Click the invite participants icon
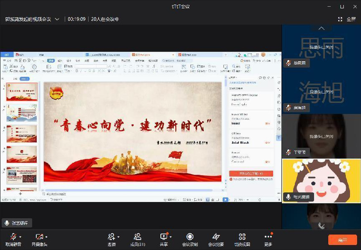The image size is (361, 250). pos(111,237)
